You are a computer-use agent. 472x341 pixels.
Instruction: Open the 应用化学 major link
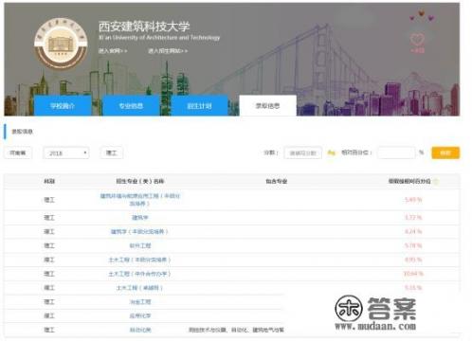[x=140, y=315]
